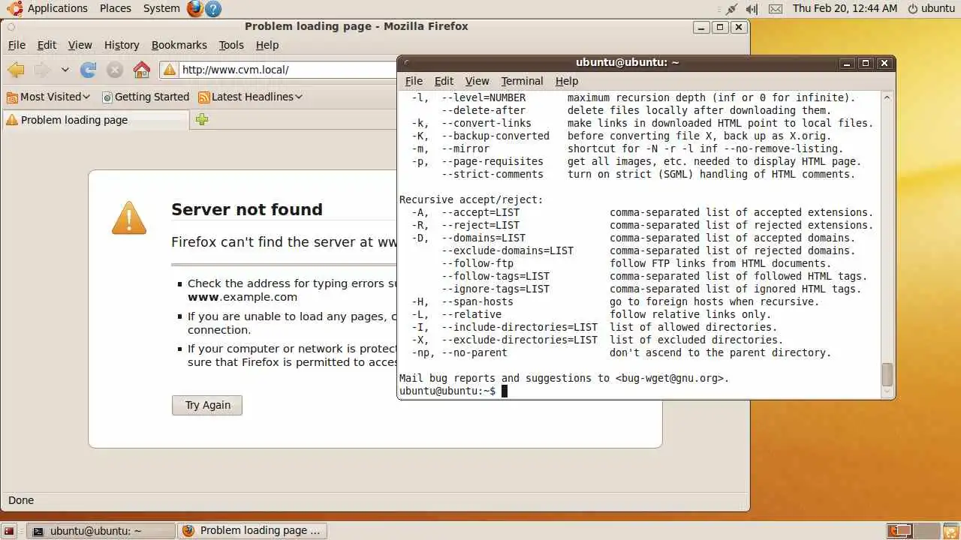Image resolution: width=961 pixels, height=540 pixels.
Task: Maximize the terminal window
Action: point(865,63)
